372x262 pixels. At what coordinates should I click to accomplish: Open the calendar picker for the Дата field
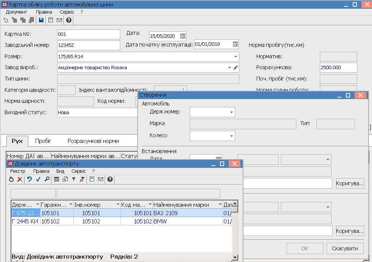click(x=183, y=36)
